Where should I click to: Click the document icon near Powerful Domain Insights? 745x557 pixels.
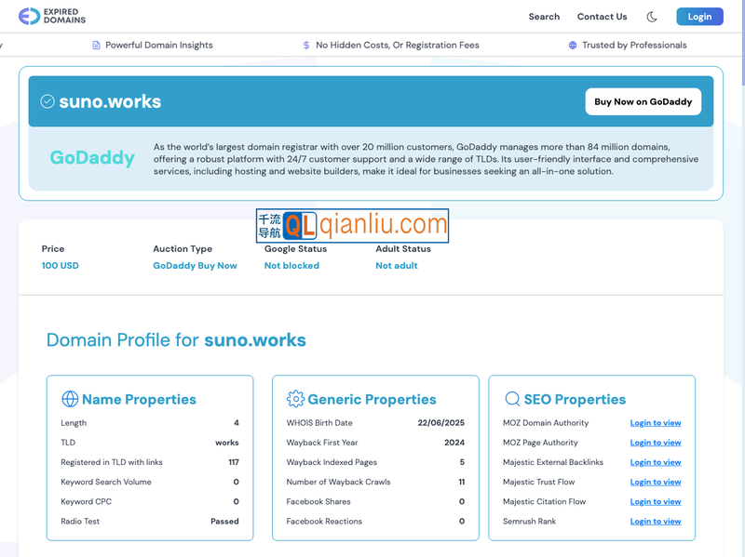97,45
